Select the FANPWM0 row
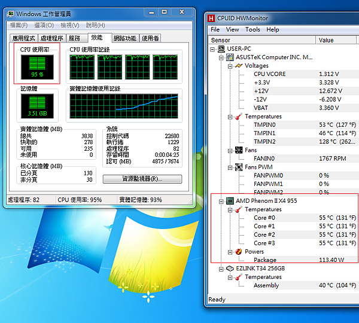359x323 pixels. point(306,176)
